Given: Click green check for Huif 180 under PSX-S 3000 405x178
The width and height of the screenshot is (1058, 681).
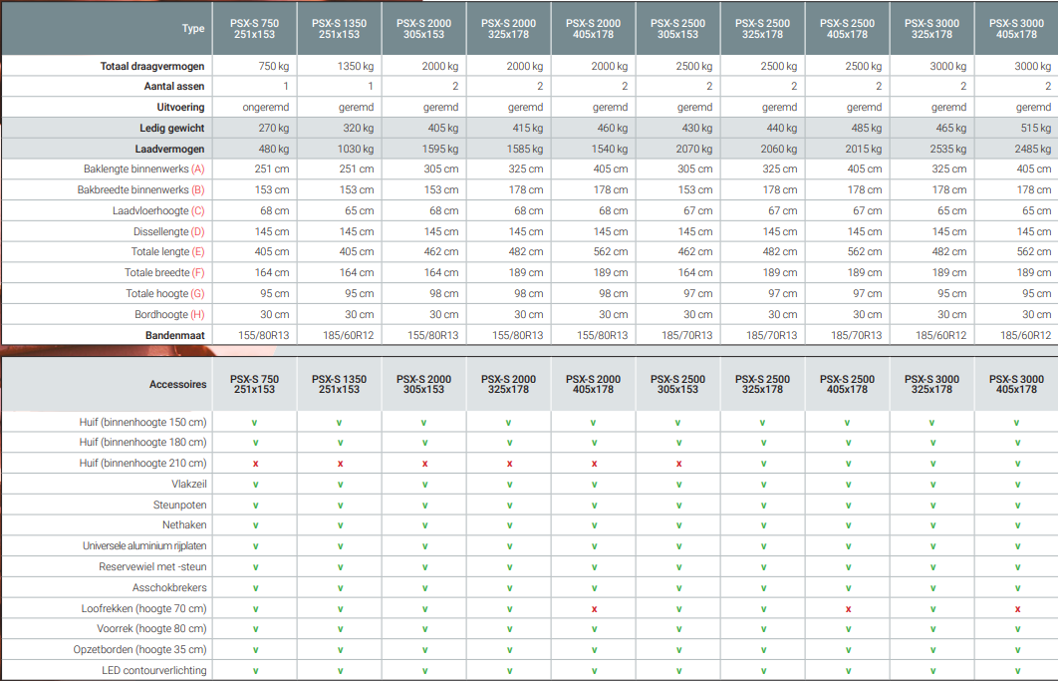Looking at the screenshot, I should click(1017, 443).
